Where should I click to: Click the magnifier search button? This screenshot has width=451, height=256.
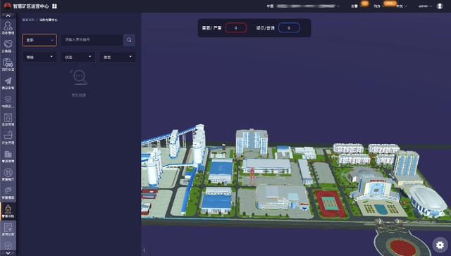[129, 40]
